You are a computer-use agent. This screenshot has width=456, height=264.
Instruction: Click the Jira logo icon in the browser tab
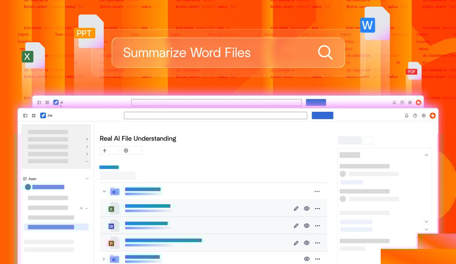click(43, 115)
